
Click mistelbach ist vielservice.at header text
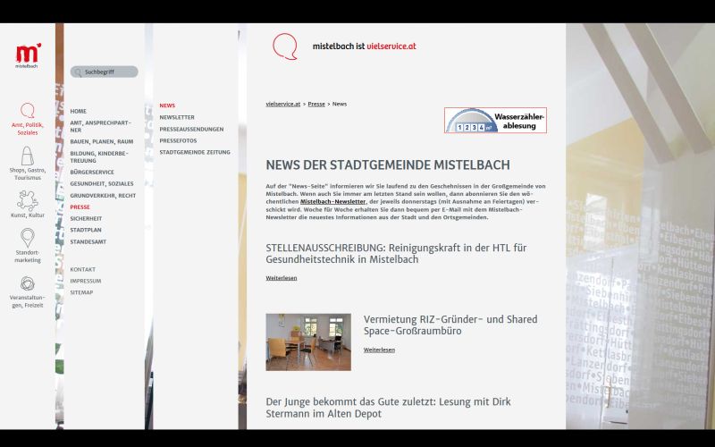click(x=365, y=46)
